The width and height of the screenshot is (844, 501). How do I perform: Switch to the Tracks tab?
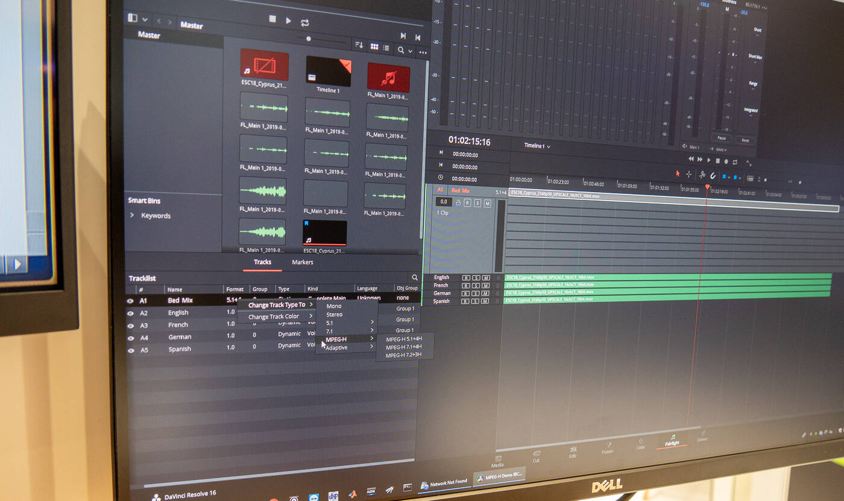coord(262,262)
